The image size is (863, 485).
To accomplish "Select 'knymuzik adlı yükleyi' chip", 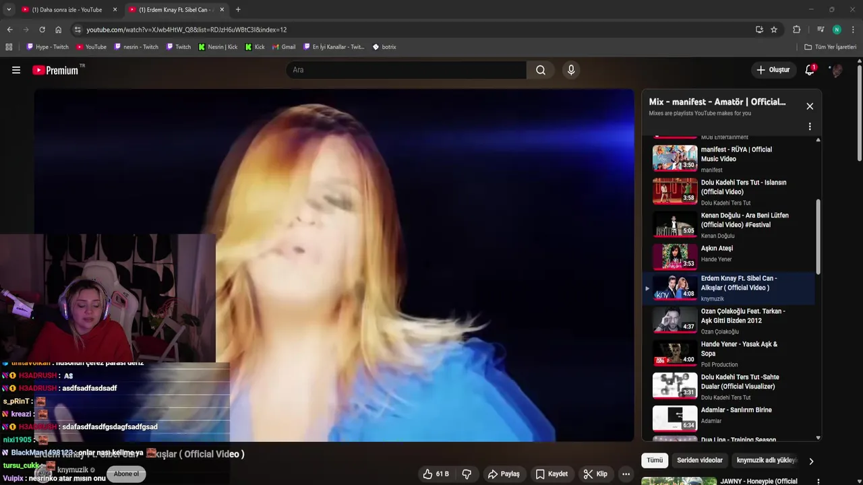I will point(767,461).
